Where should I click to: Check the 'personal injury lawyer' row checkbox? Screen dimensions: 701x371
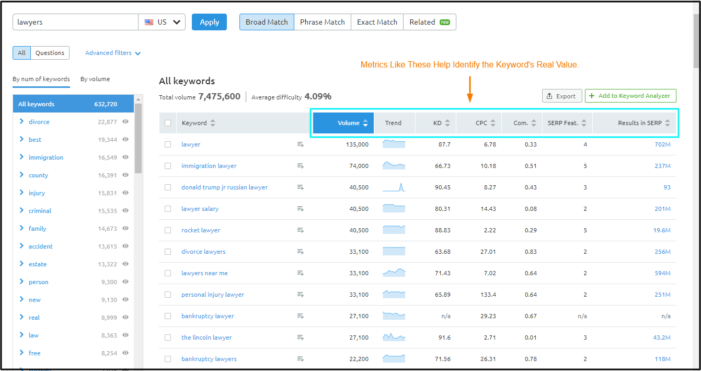tap(168, 295)
